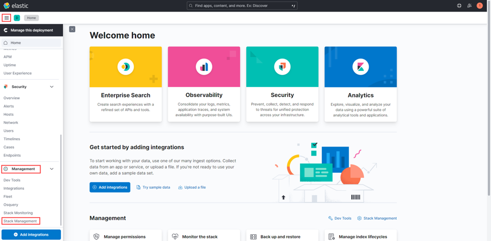
Task: Click the Management section heading in sidebar
Action: 23,169
